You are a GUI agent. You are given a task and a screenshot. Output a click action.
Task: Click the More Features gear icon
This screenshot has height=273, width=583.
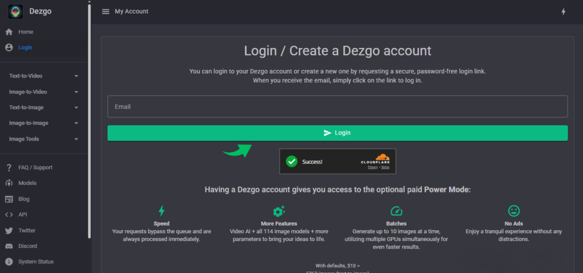[x=279, y=211]
